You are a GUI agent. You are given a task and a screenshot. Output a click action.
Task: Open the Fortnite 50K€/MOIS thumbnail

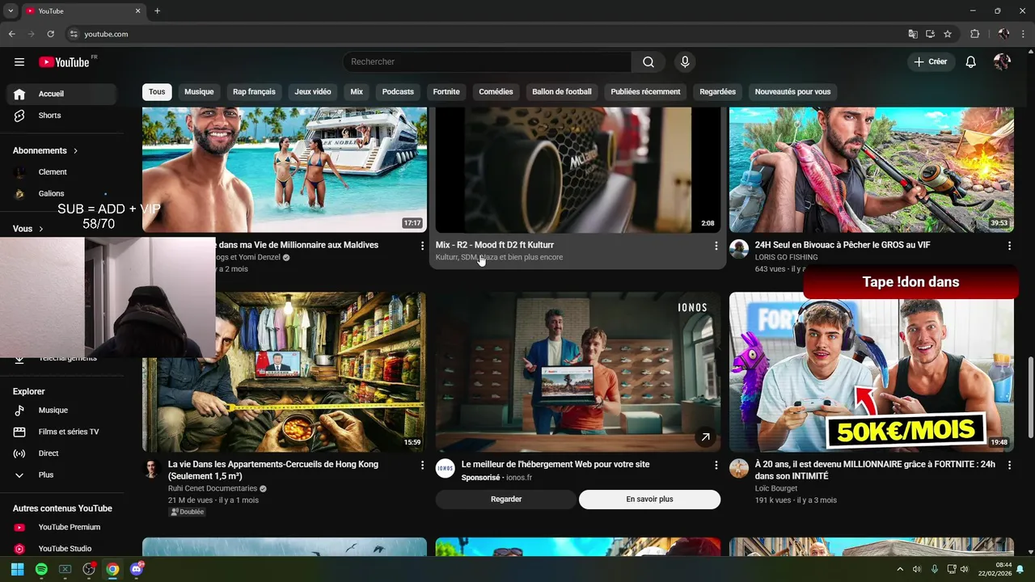pos(871,372)
